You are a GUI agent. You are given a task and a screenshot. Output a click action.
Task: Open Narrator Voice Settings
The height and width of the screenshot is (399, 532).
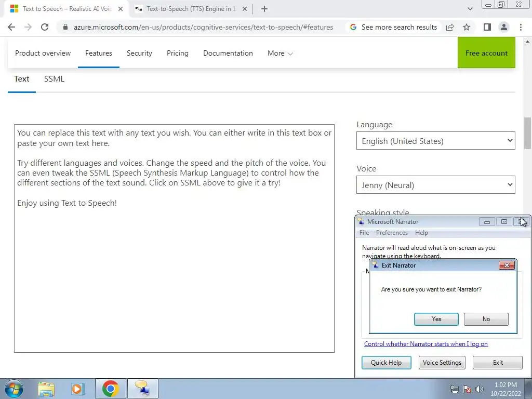[x=442, y=362]
